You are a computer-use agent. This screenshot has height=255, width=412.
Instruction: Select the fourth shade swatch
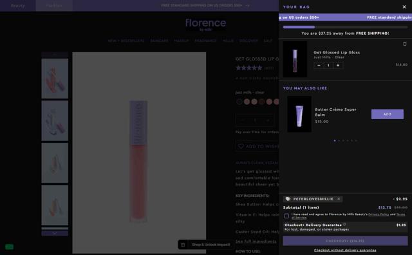tap(262, 102)
